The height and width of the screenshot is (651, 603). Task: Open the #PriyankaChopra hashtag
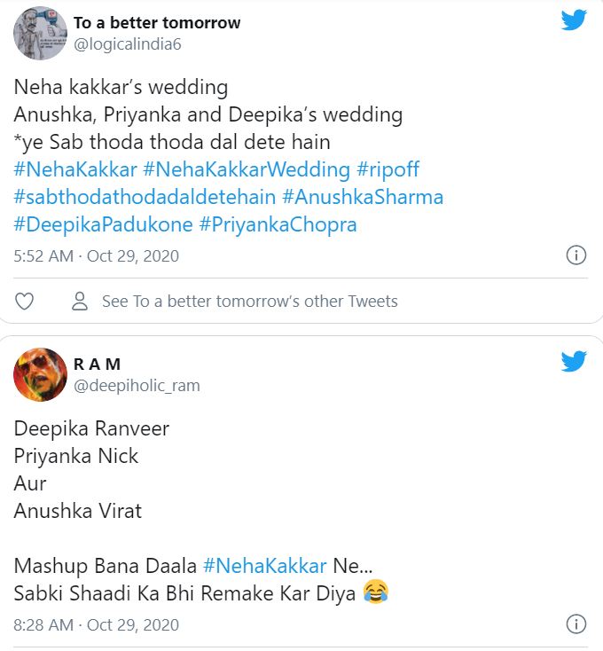(x=278, y=224)
